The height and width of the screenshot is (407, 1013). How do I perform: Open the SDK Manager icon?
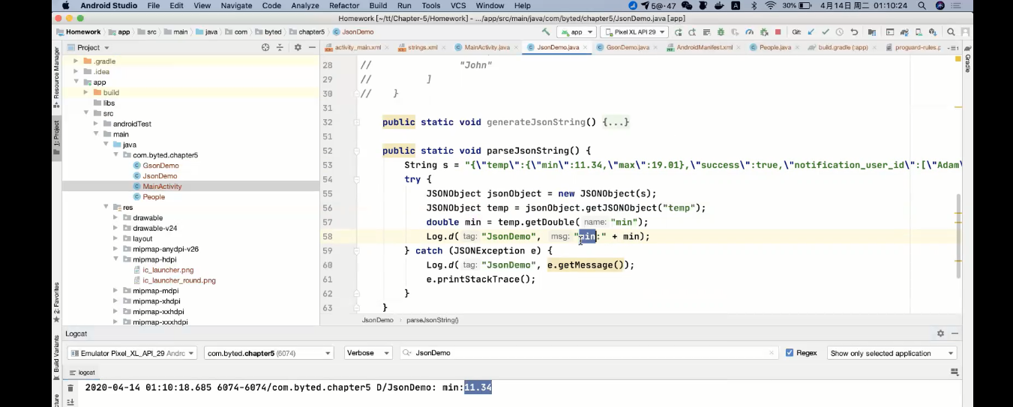933,32
